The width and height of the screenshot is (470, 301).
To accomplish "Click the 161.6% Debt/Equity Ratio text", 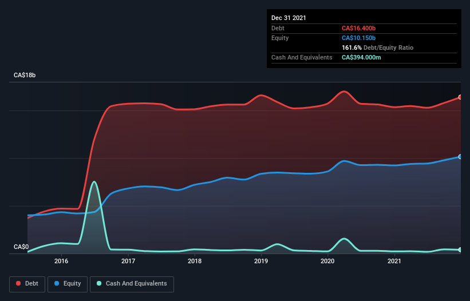I will click(377, 47).
